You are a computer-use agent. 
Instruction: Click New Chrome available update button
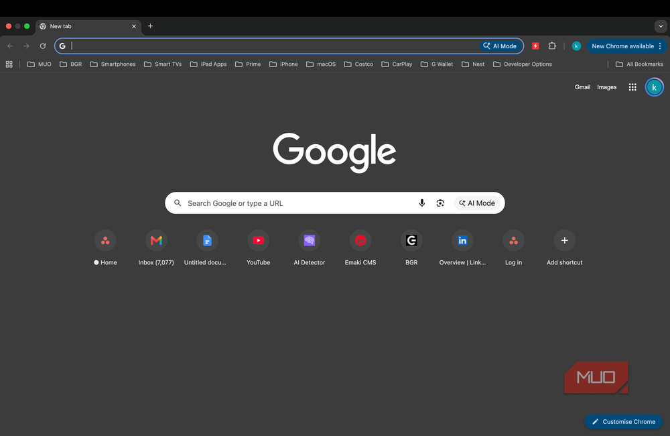coord(622,46)
